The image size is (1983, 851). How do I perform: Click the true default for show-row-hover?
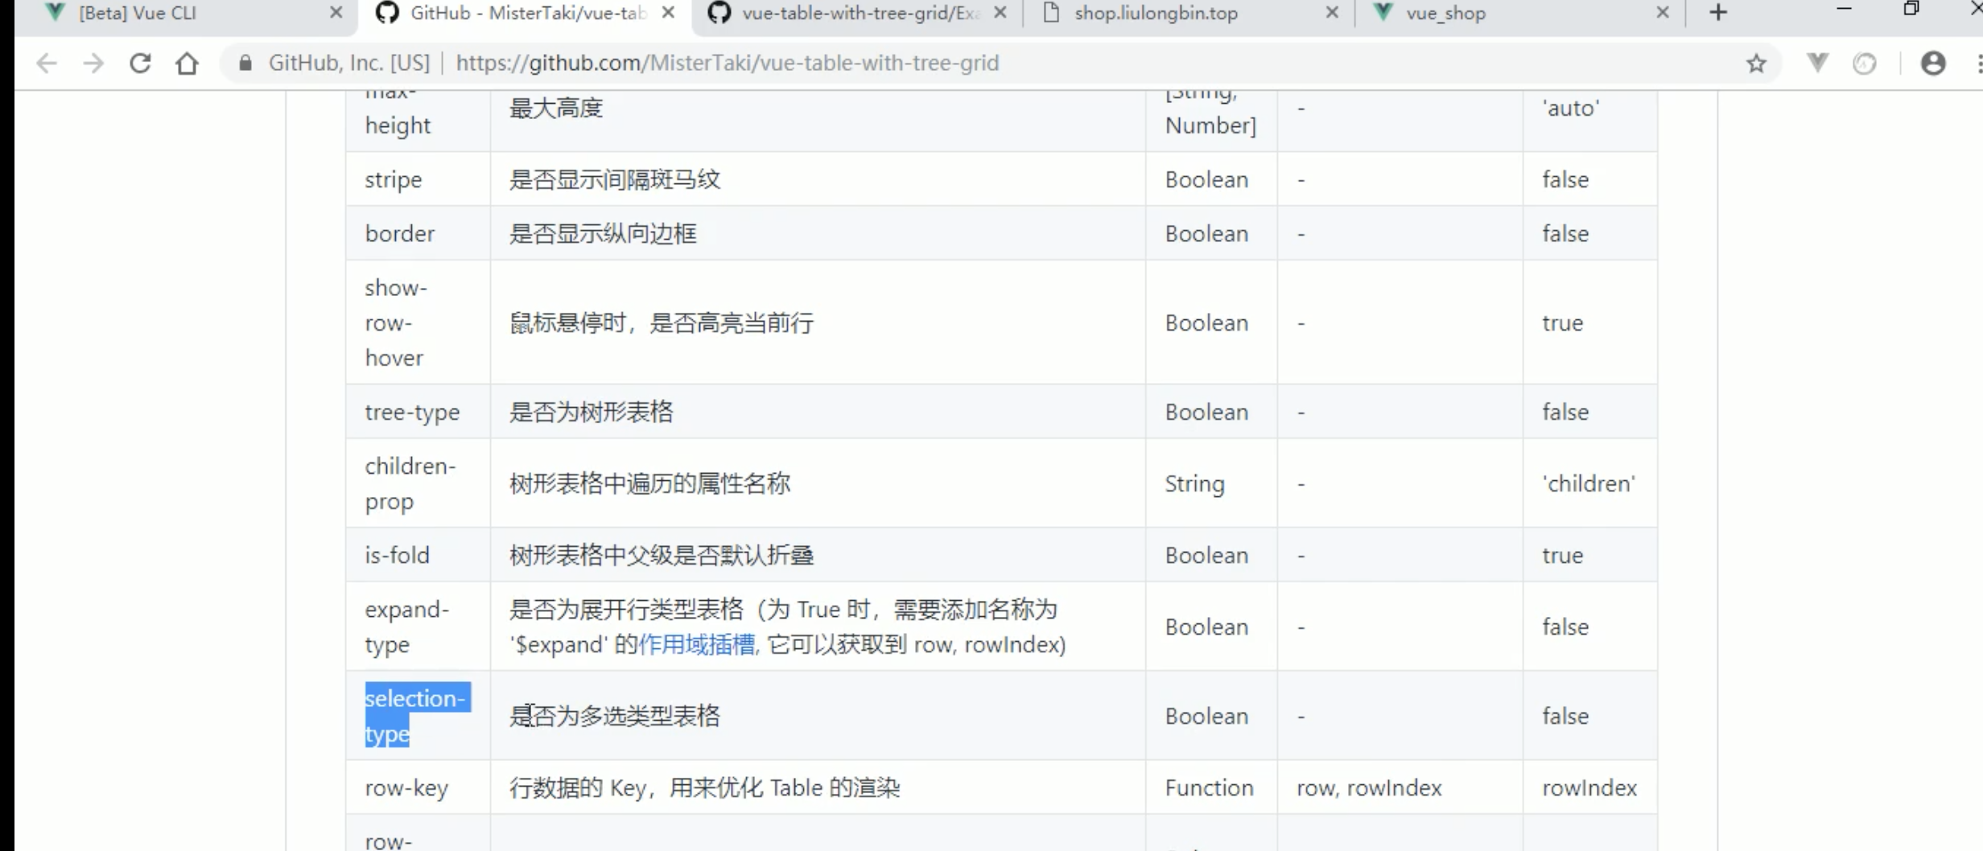[1562, 323]
